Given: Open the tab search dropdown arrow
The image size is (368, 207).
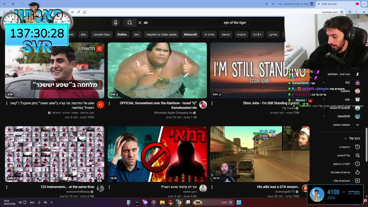Looking at the screenshot, I should [364, 4].
